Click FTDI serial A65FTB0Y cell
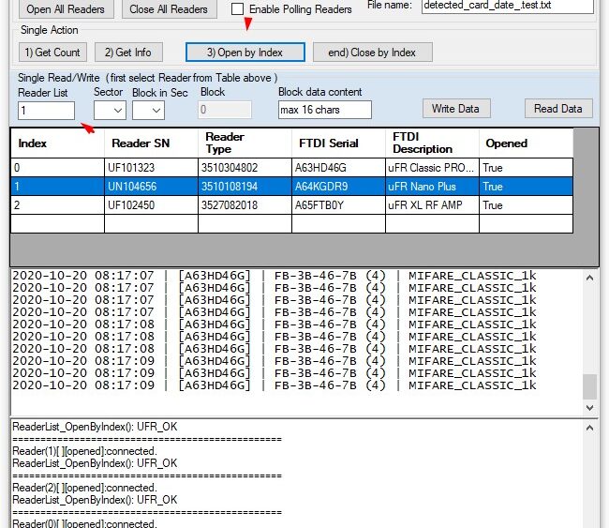Screen dimensions: 609x528 338,204
